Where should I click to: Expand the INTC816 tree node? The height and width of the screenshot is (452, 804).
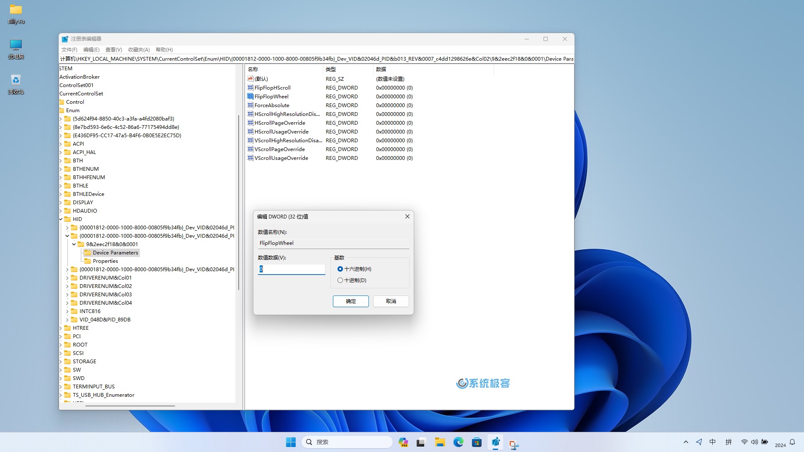(67, 311)
